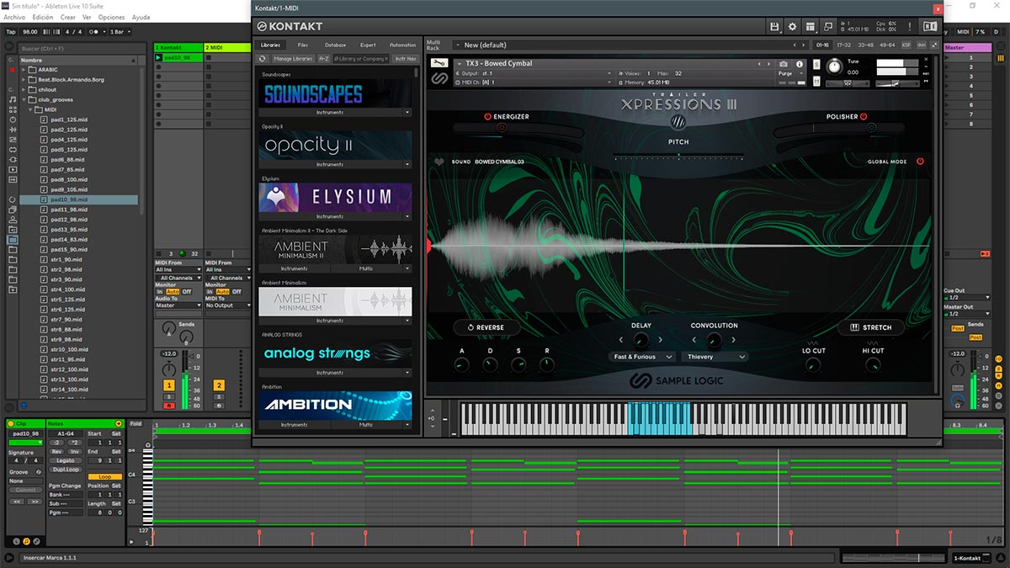Solo track 1 Kontakt
Viewport: 1010px width, 568px height.
(x=168, y=396)
